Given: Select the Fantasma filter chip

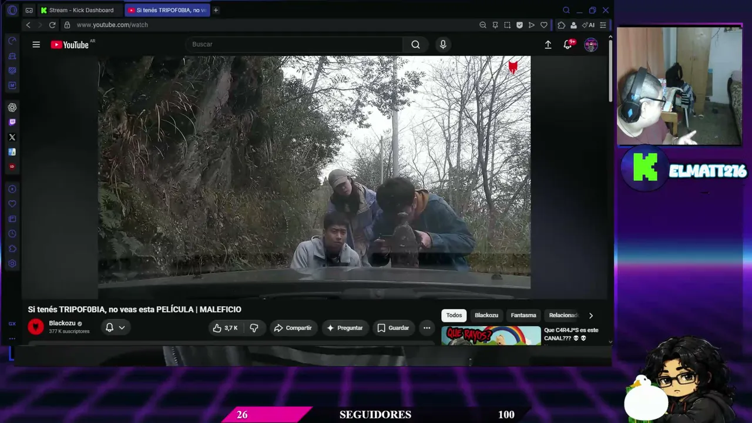Looking at the screenshot, I should [523, 315].
